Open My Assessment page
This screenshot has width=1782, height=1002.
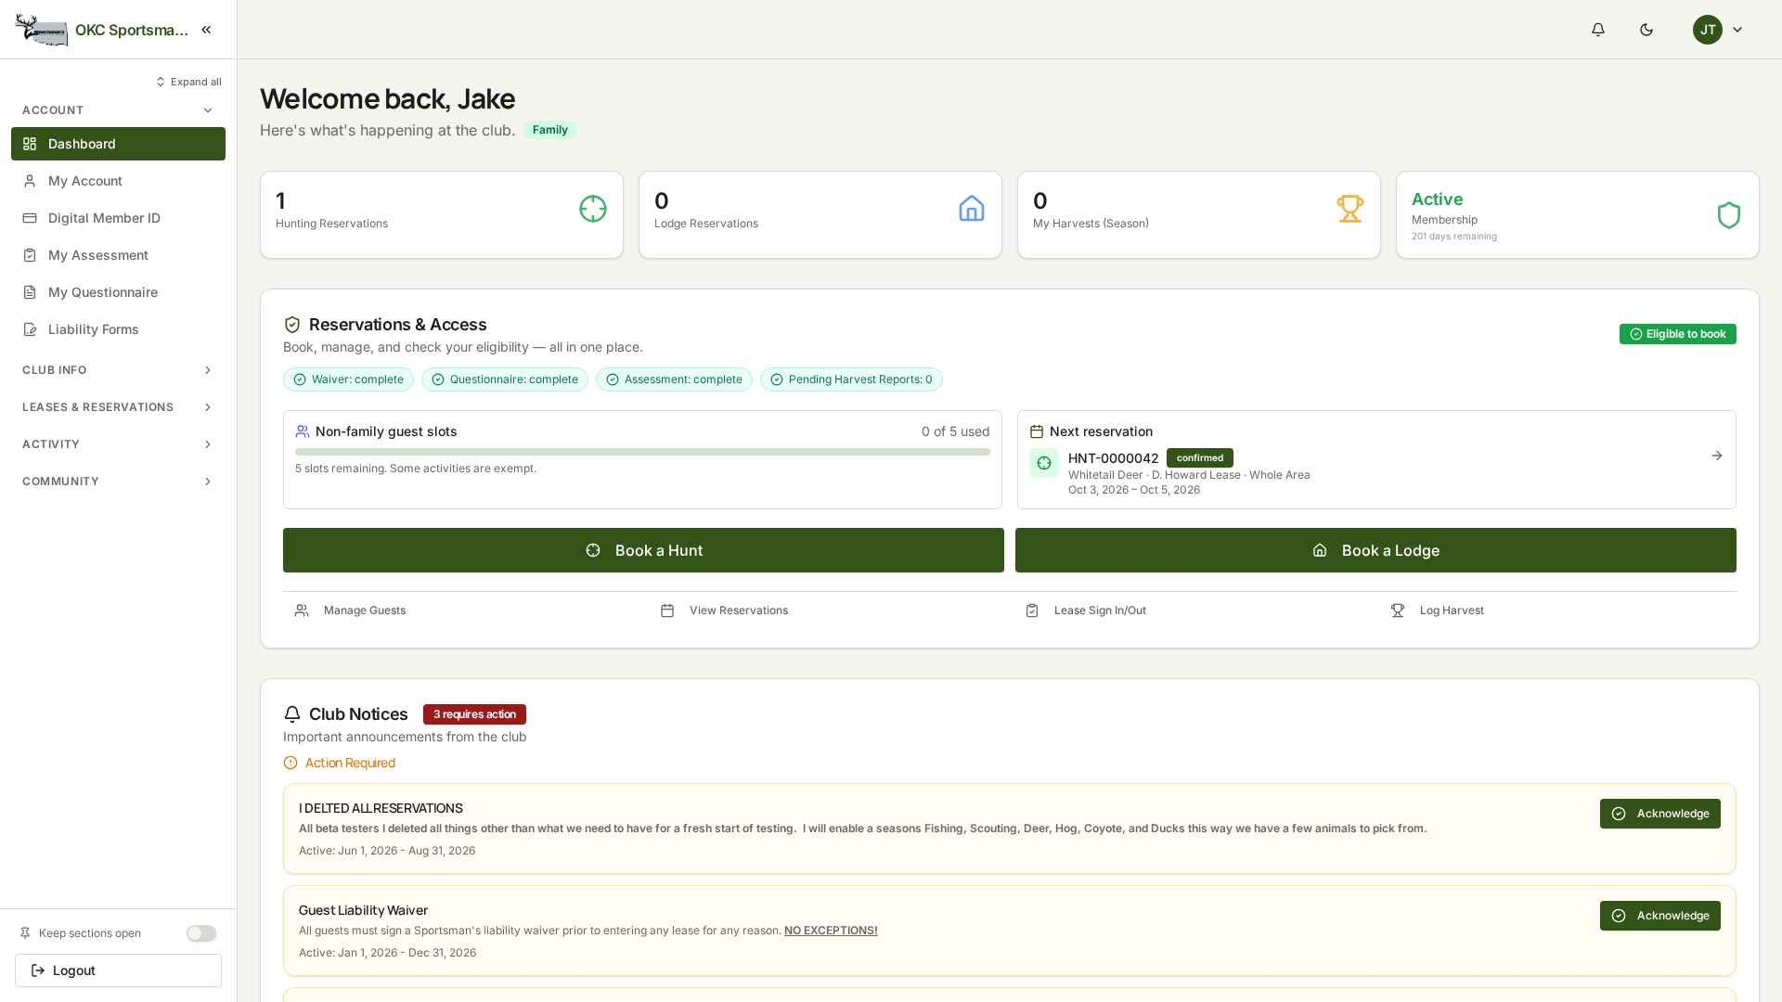pyautogui.click(x=118, y=255)
